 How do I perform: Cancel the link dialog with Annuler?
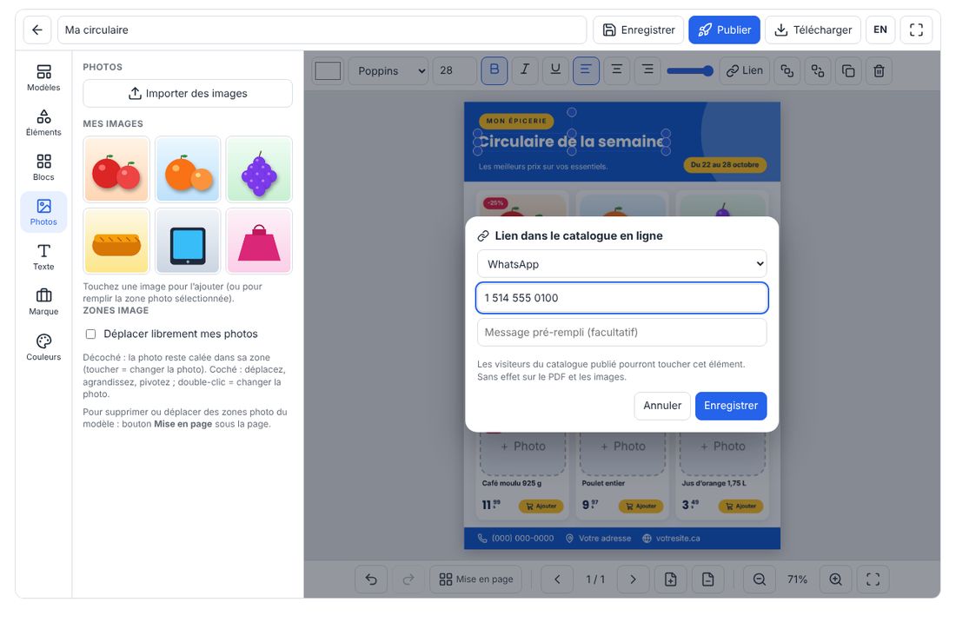tap(662, 406)
